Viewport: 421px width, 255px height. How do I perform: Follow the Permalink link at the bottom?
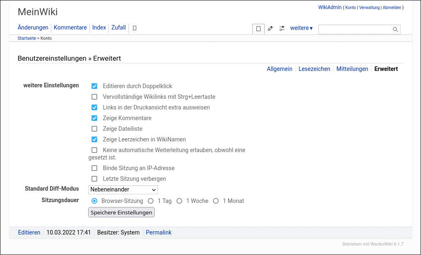(x=158, y=232)
